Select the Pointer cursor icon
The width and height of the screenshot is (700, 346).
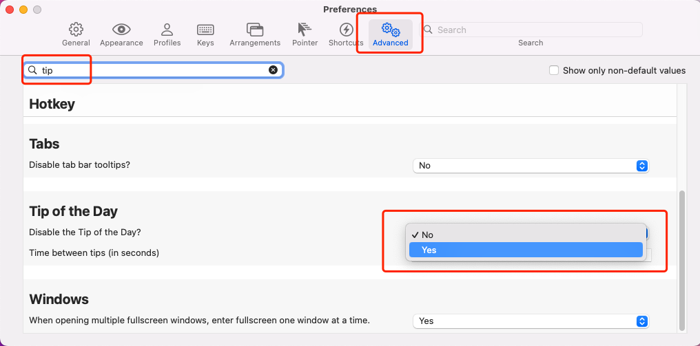[305, 30]
